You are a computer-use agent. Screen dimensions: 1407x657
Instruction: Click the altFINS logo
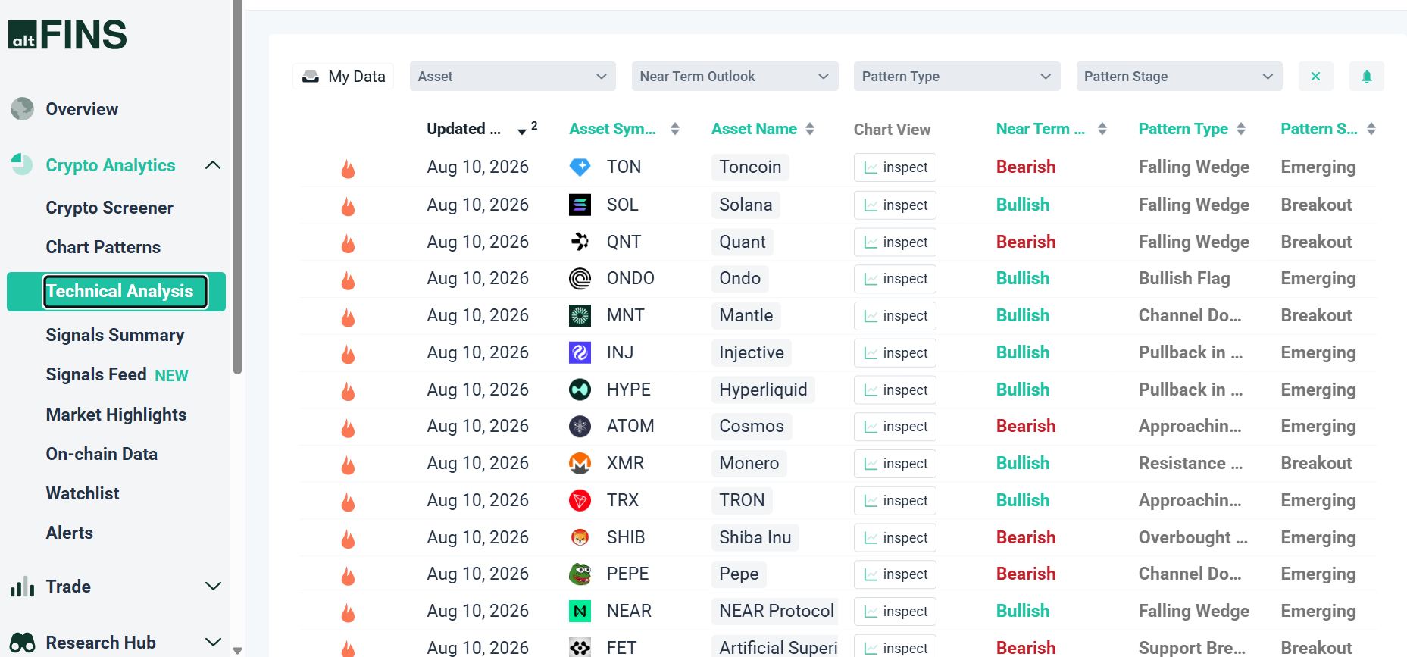(67, 35)
